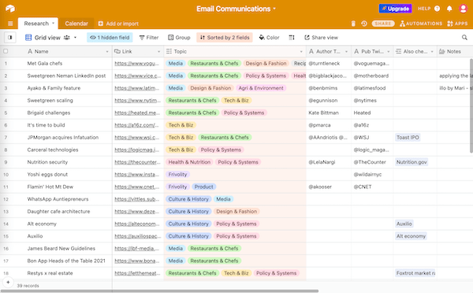Select the "Carceral technologies" name cell
Viewport: 473px width, 293px height.
point(65,150)
